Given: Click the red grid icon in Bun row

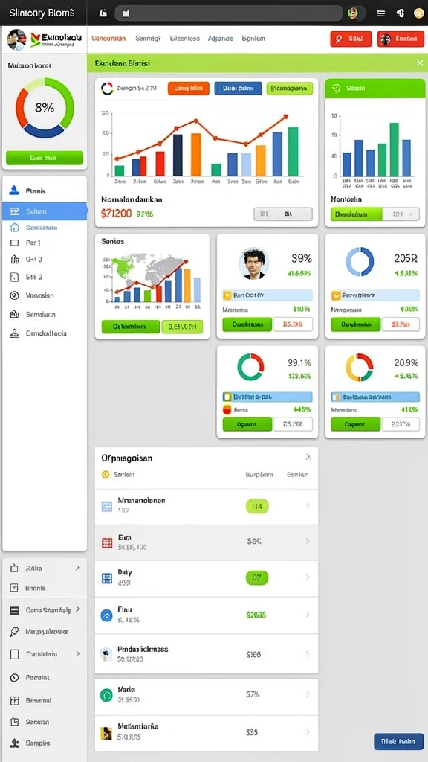Looking at the screenshot, I should click(x=107, y=542).
